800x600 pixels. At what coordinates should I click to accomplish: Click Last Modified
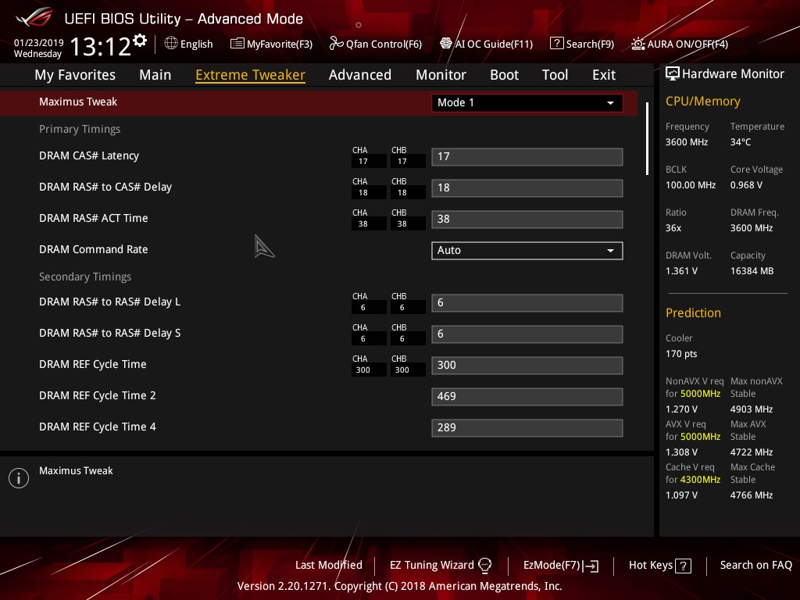(x=329, y=566)
